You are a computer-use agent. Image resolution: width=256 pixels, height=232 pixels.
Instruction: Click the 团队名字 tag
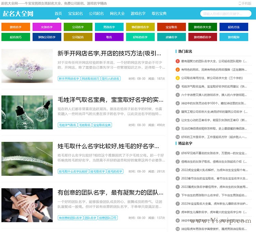90,218
